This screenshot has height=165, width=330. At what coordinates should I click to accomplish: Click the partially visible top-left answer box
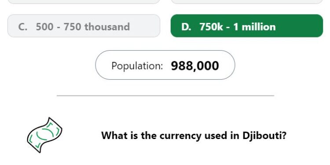84,2
